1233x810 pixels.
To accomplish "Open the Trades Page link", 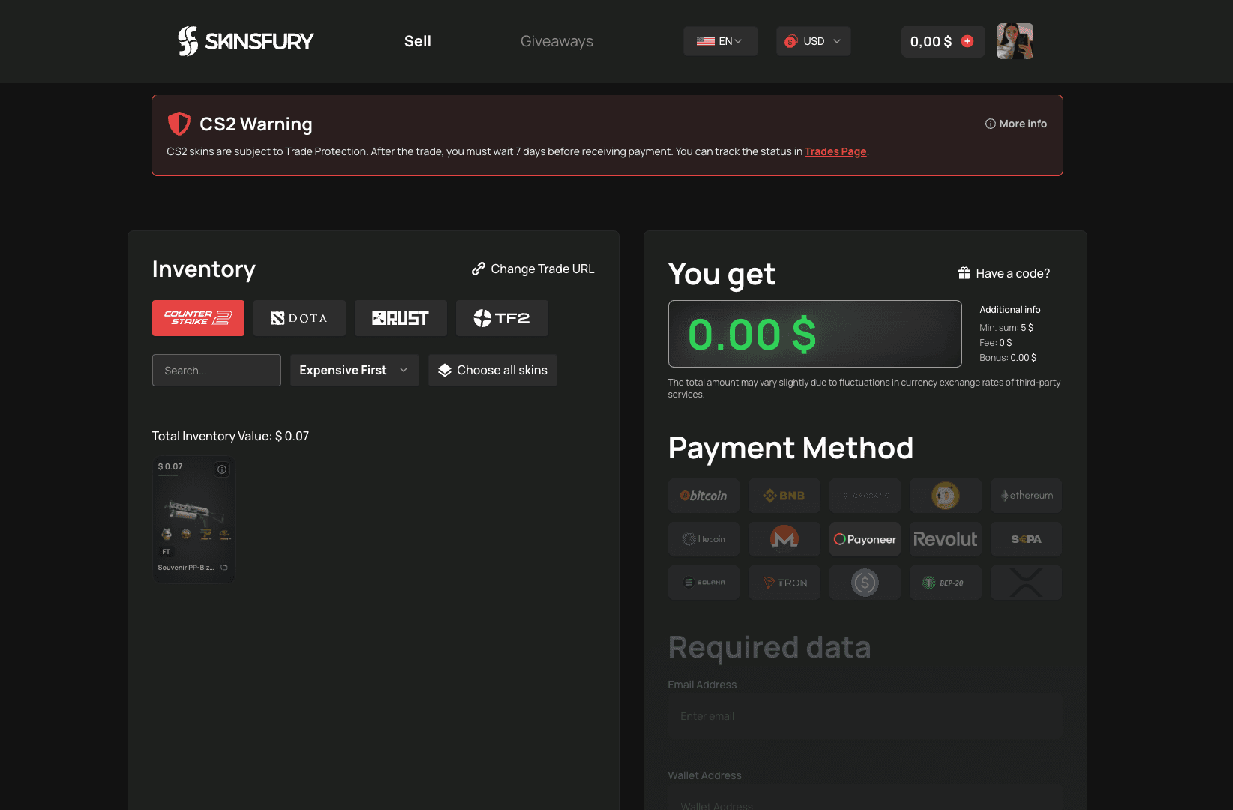I will click(x=835, y=151).
